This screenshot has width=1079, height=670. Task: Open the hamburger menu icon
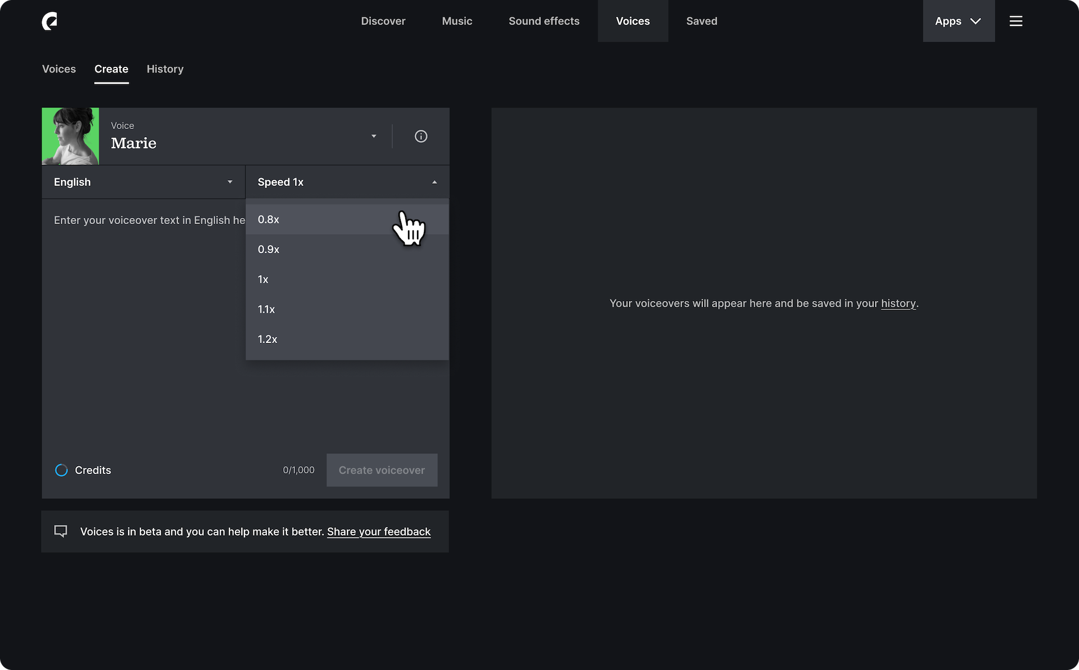pos(1015,21)
